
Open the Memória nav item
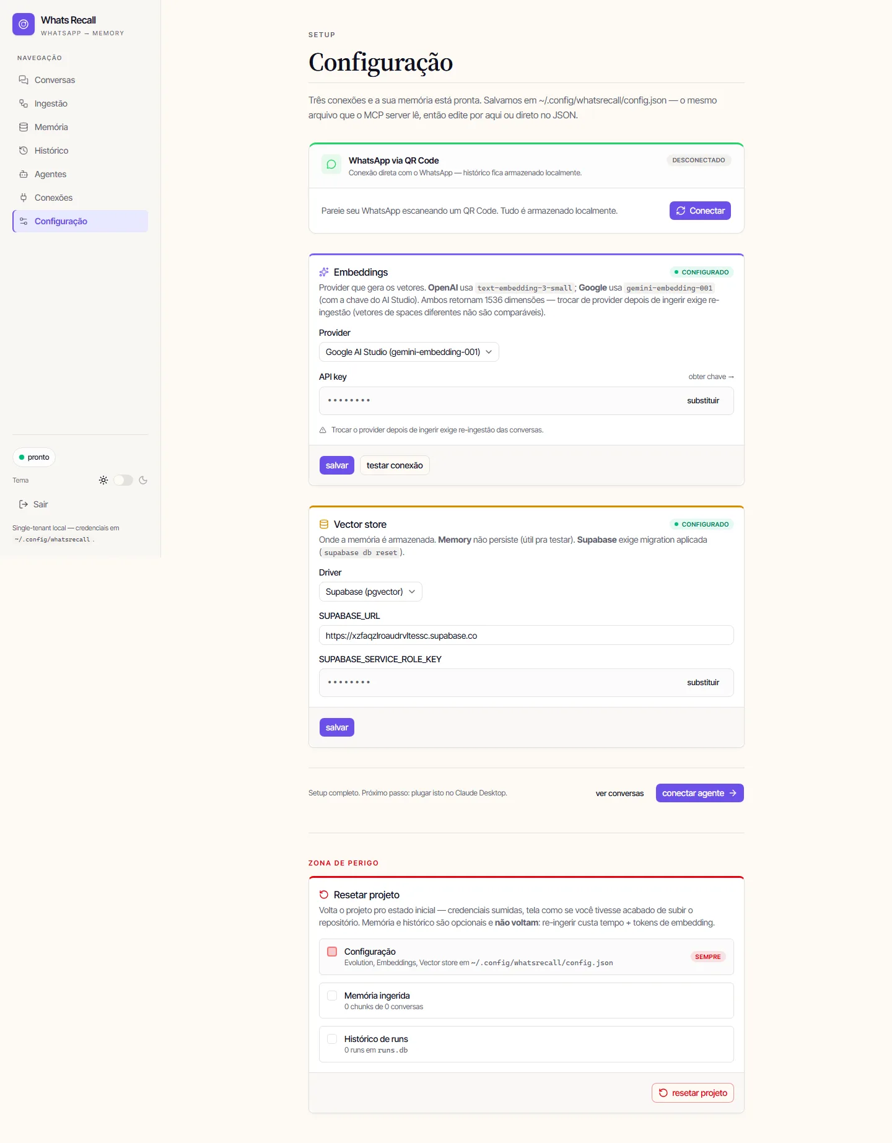80,127
